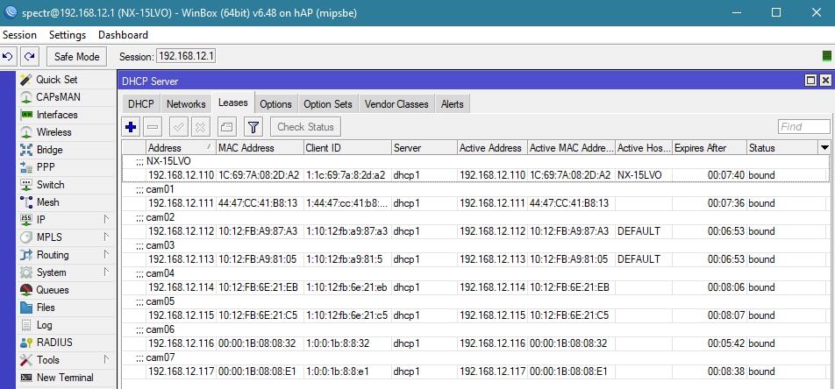This screenshot has width=835, height=389.
Task: Click the cam03 comment row
Action: 475,246
